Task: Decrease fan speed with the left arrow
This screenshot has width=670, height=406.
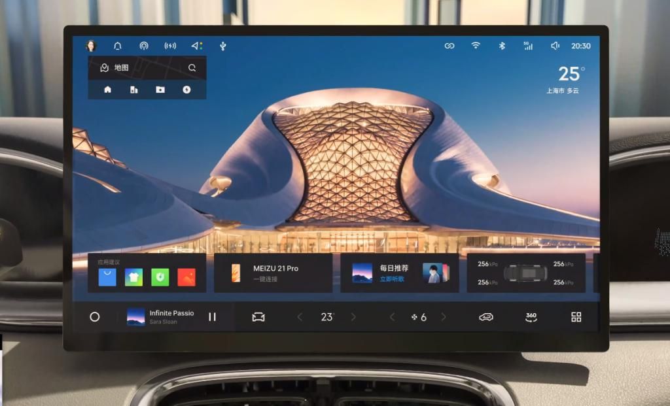Action: pyautogui.click(x=393, y=317)
